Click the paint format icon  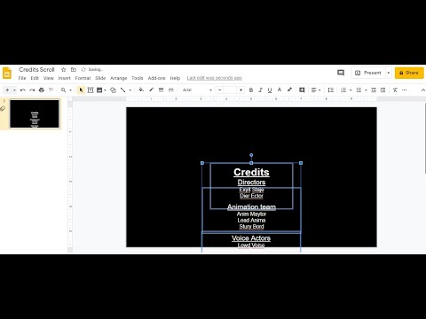[51, 89]
